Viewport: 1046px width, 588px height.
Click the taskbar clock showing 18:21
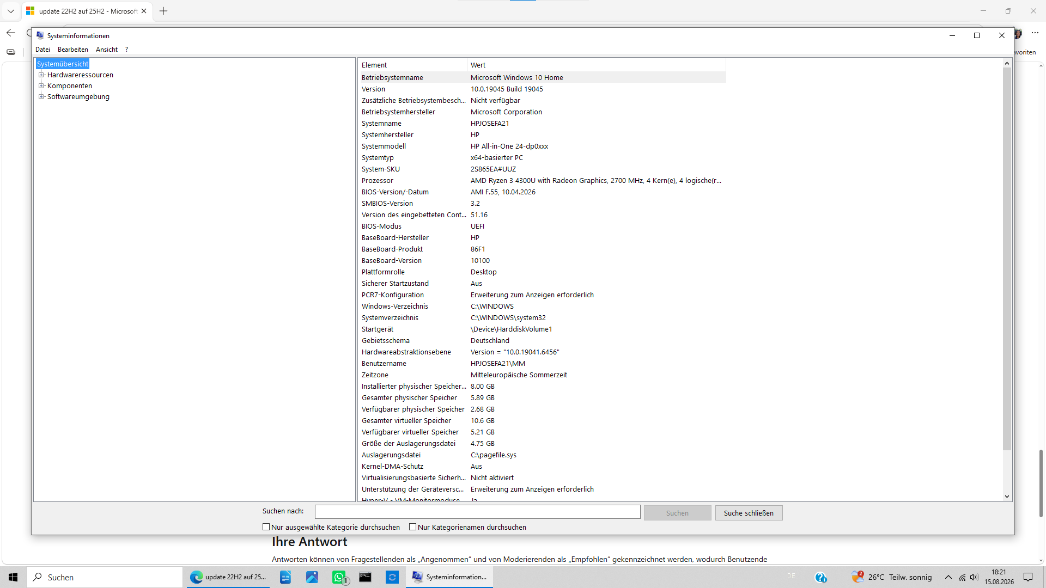(x=999, y=577)
